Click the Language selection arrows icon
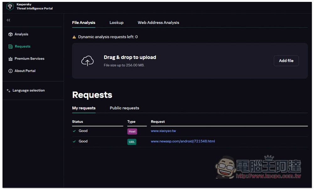314x190 pixels. point(8,91)
